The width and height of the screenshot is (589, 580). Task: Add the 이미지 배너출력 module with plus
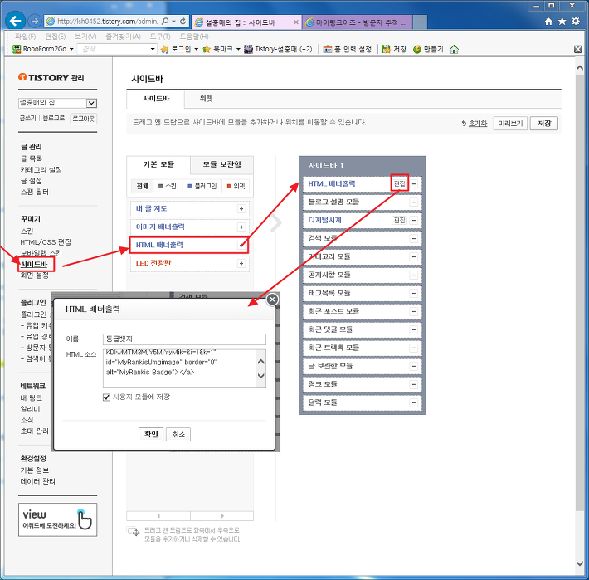tap(241, 227)
